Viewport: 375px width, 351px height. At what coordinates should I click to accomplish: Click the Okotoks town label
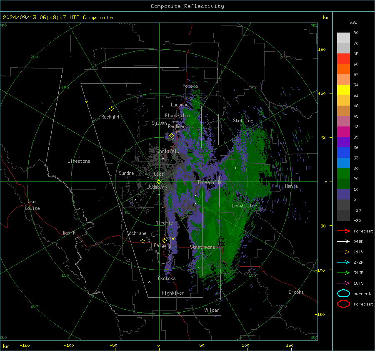coord(167,278)
